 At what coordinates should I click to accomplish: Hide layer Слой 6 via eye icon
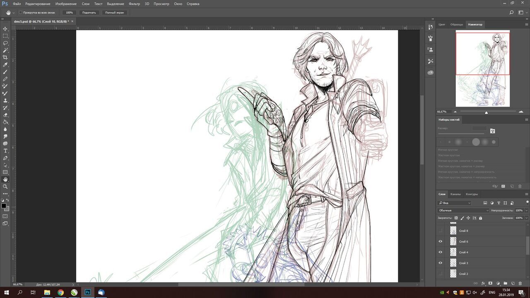(441, 241)
